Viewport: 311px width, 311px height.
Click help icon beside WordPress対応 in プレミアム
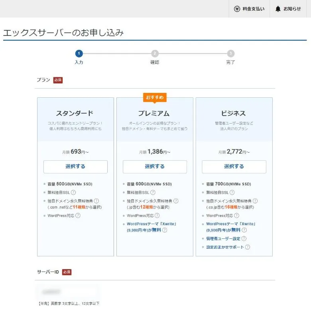157,215
